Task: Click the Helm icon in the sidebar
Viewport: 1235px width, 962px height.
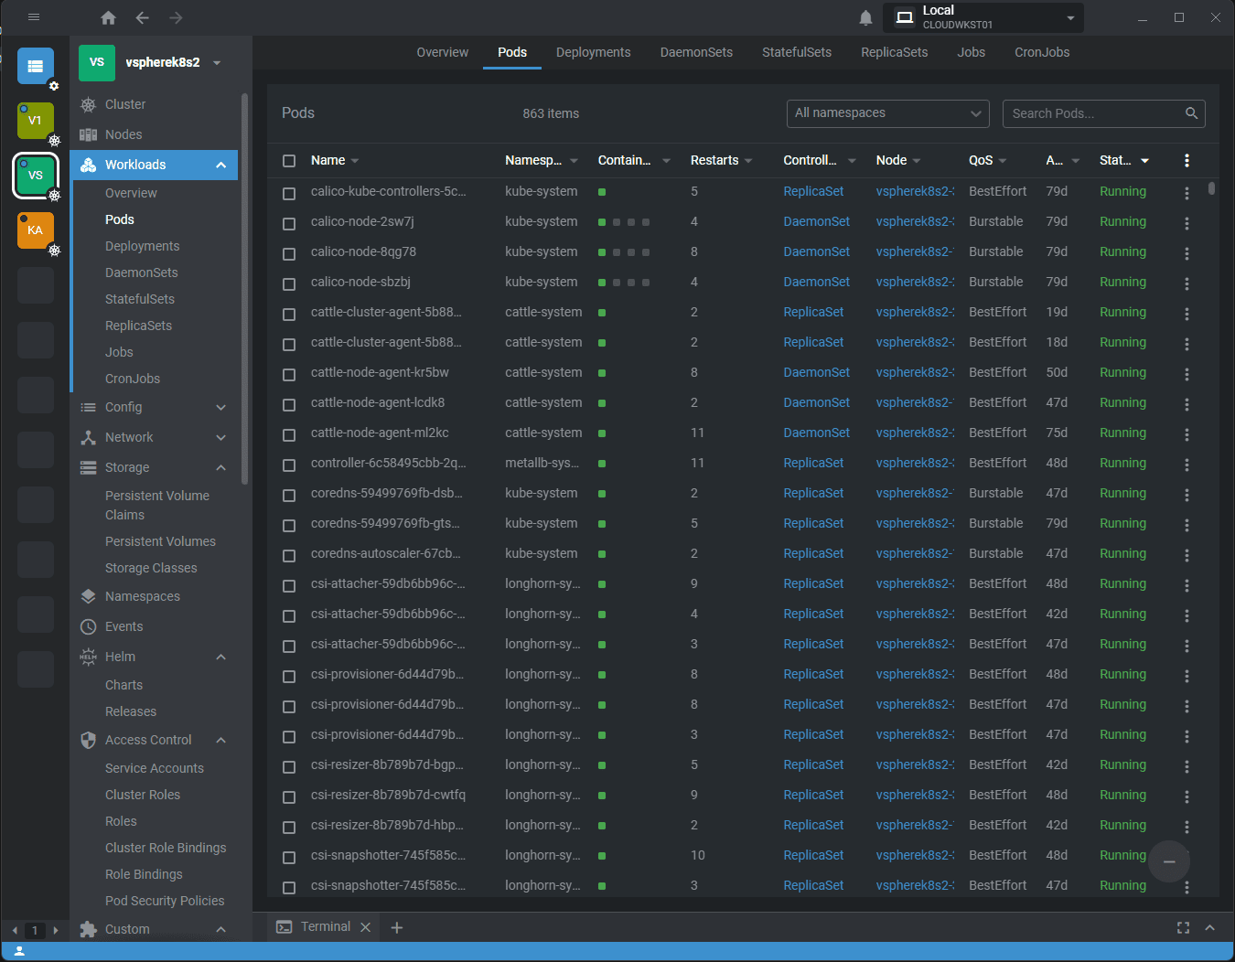Action: 88,657
